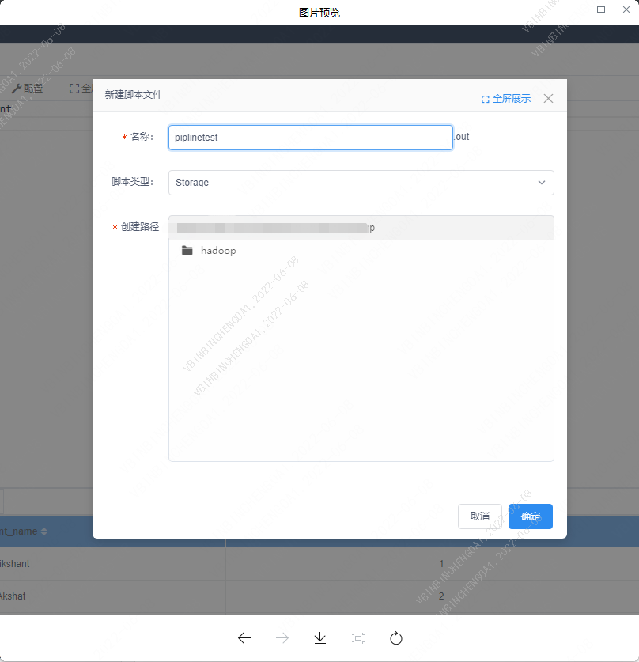This screenshot has width=639, height=662.
Task: Close the 新建脚本文件 dialog with X
Action: pyautogui.click(x=549, y=99)
